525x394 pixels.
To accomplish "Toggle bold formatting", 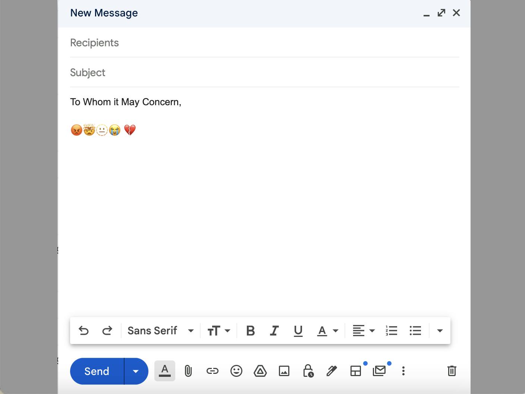I will pos(251,331).
